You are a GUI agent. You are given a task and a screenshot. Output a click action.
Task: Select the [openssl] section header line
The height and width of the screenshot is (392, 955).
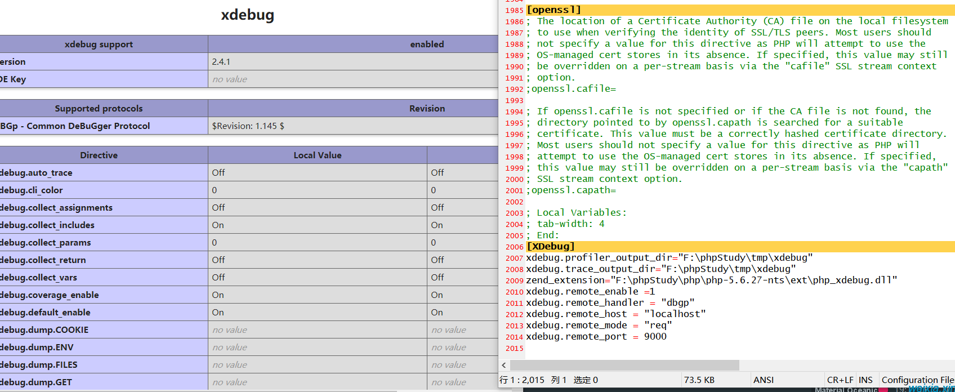740,10
